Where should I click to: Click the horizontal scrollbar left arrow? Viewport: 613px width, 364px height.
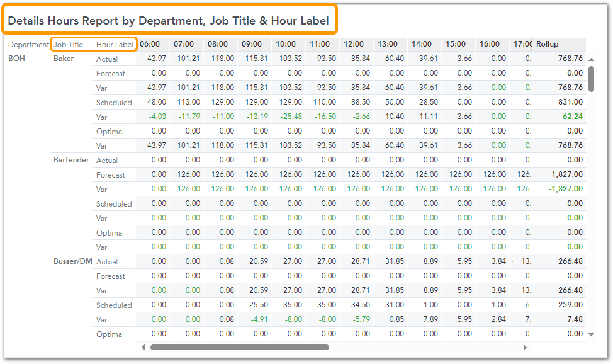pyautogui.click(x=143, y=347)
